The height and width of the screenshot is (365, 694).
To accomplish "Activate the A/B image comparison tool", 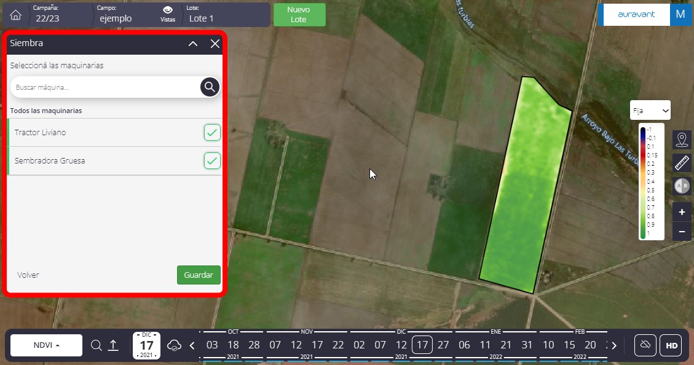I will click(682, 186).
